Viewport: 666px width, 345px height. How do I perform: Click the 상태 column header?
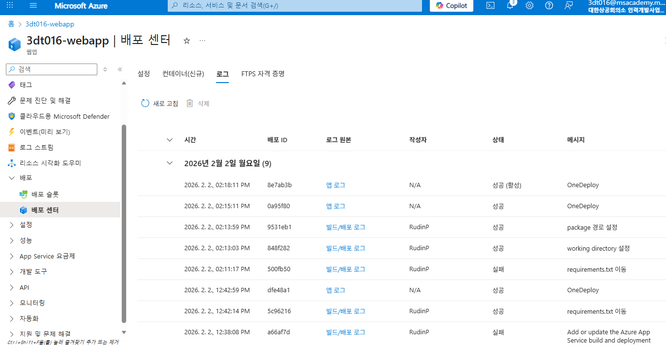(498, 140)
